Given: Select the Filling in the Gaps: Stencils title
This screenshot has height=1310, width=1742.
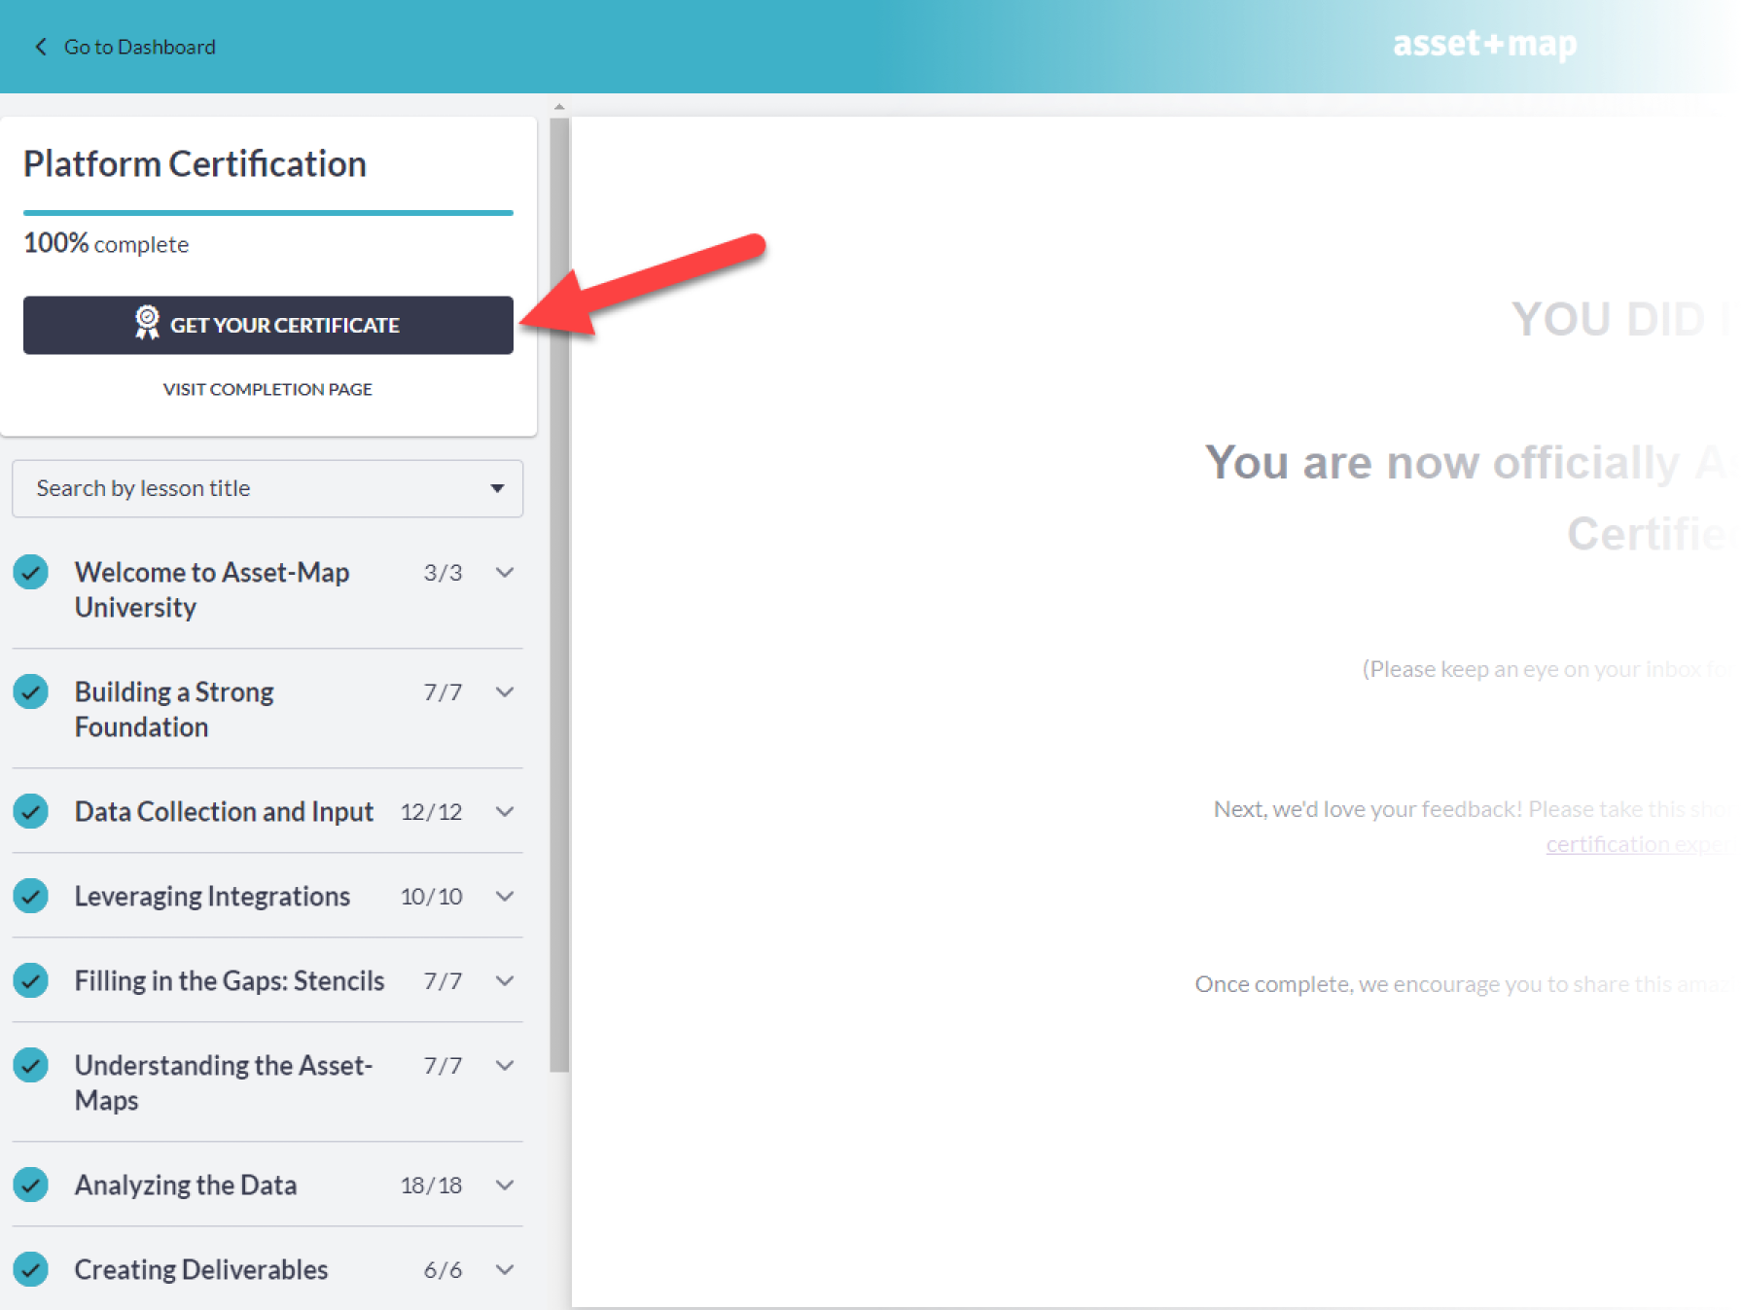Looking at the screenshot, I should (230, 980).
